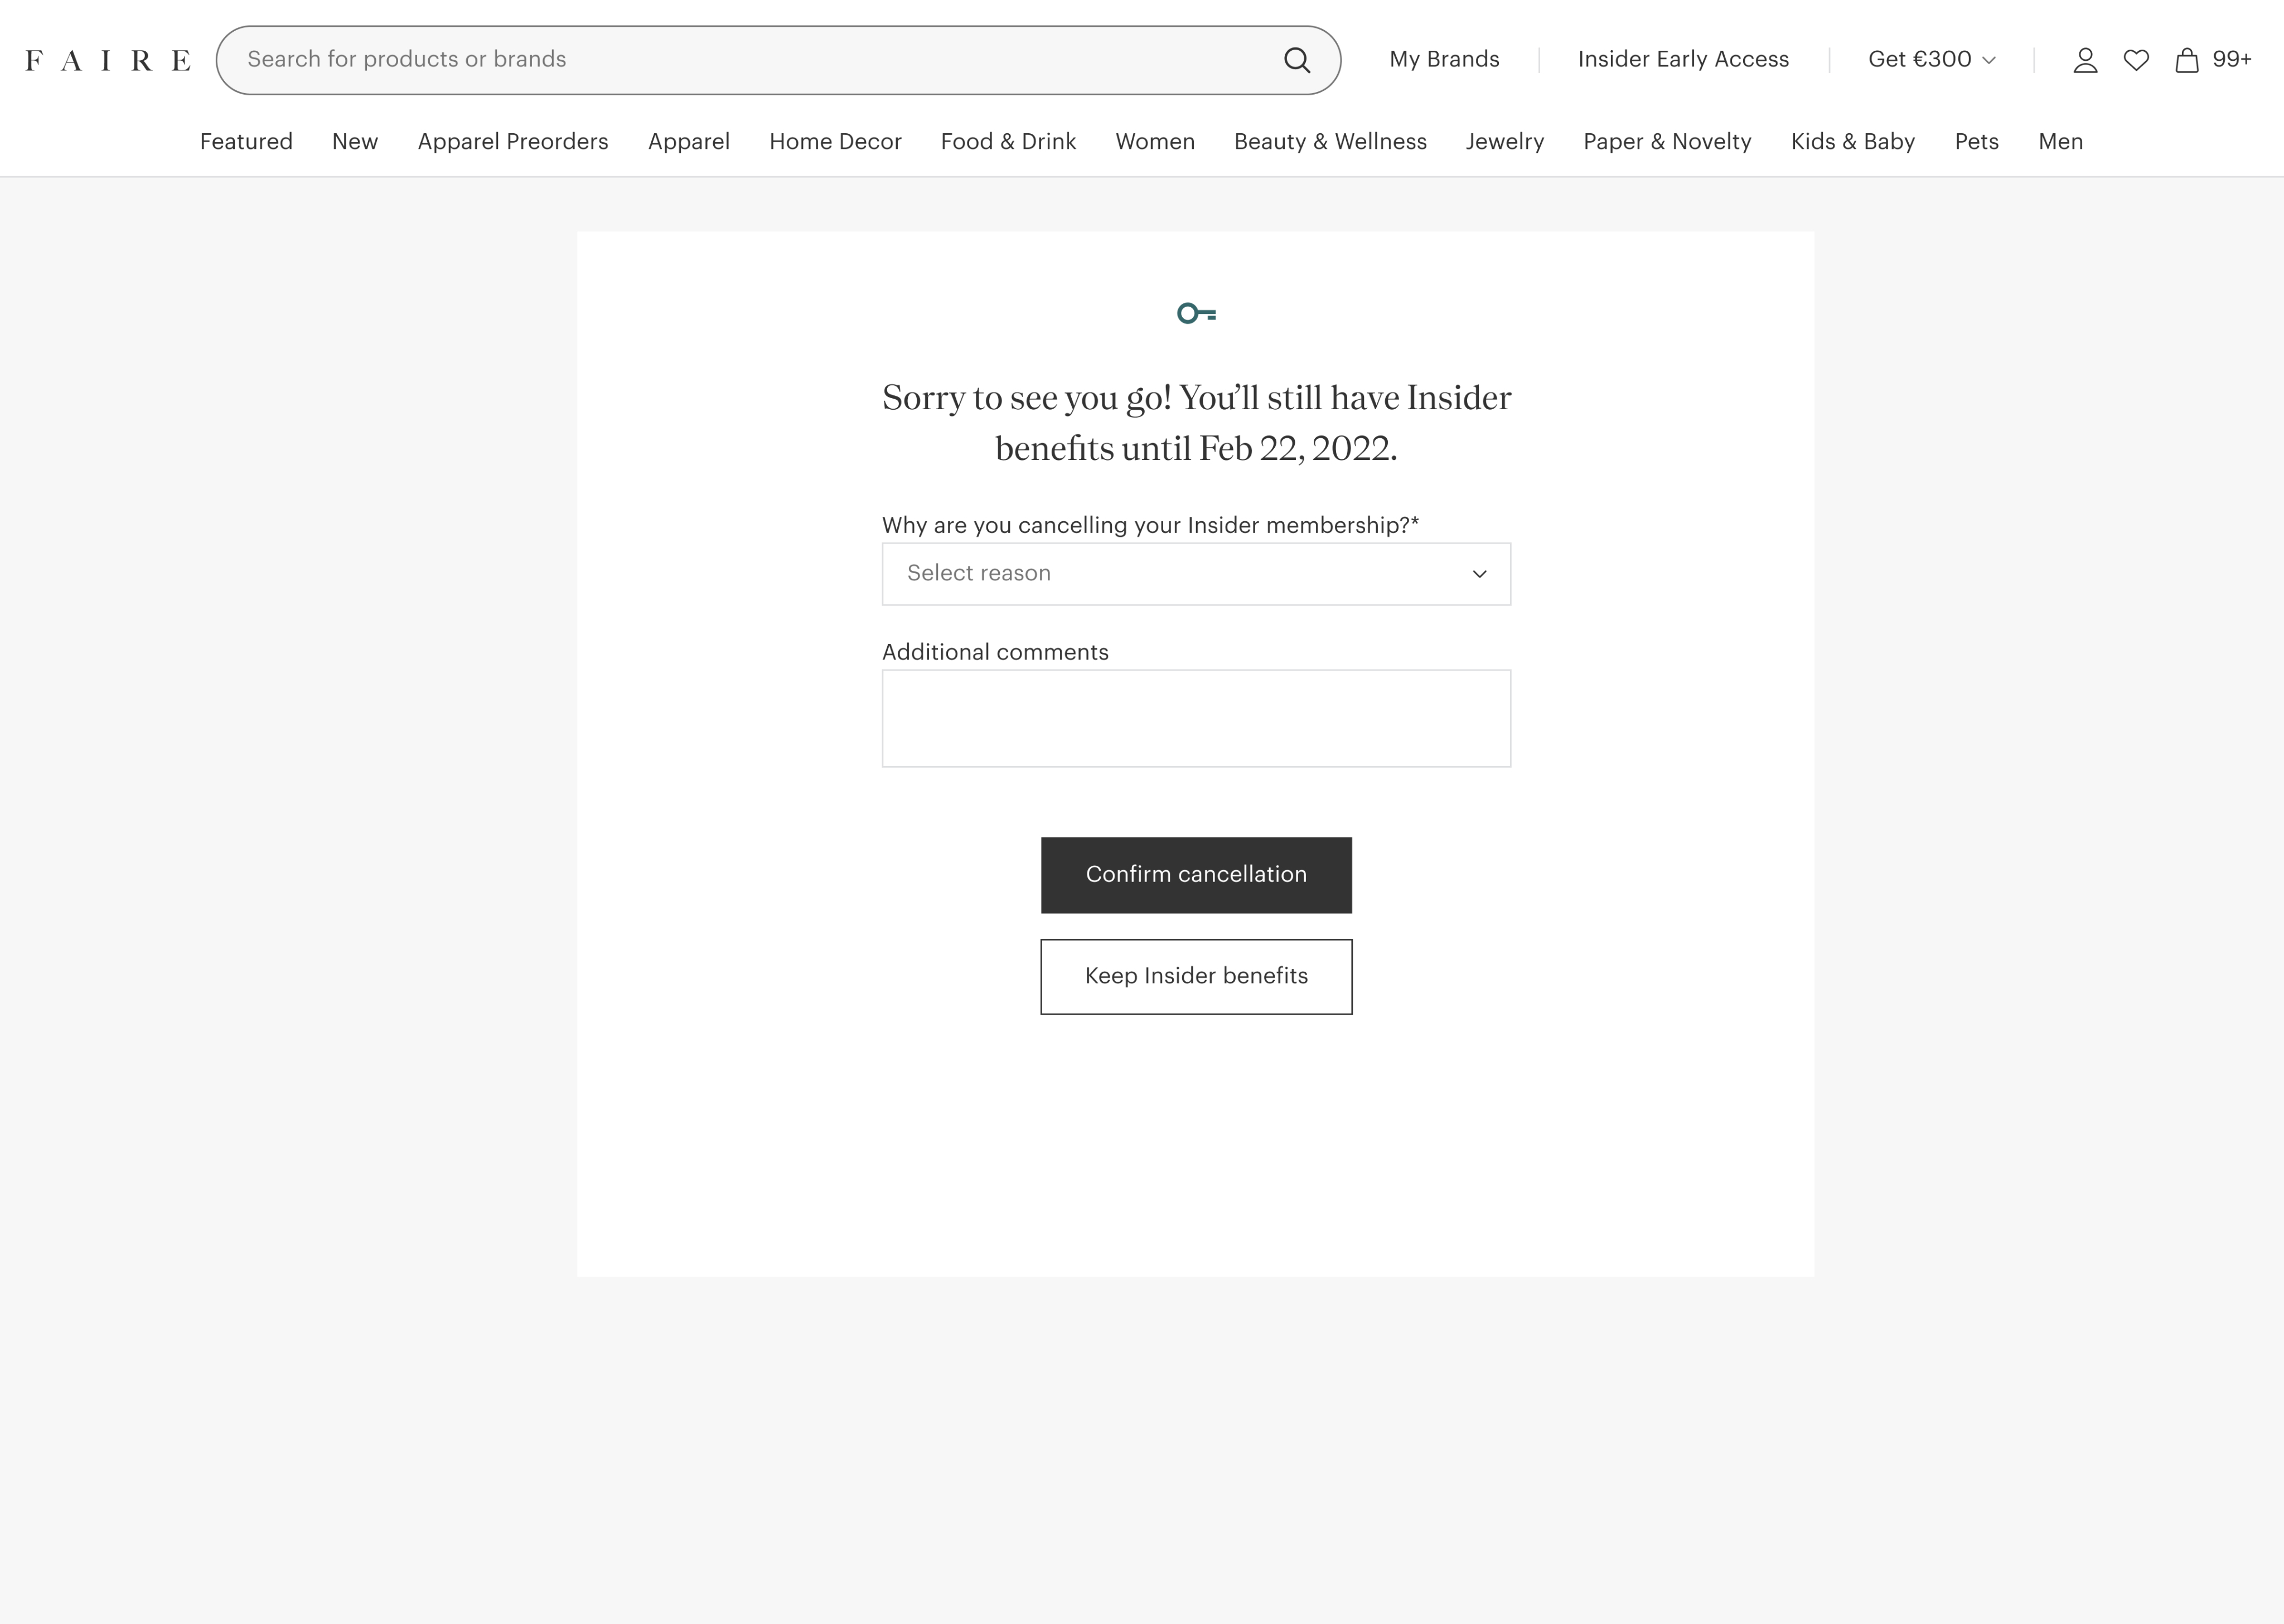Click the Additional comments text box
Screen dimensions: 2284x1624
pyautogui.click(x=1196, y=718)
